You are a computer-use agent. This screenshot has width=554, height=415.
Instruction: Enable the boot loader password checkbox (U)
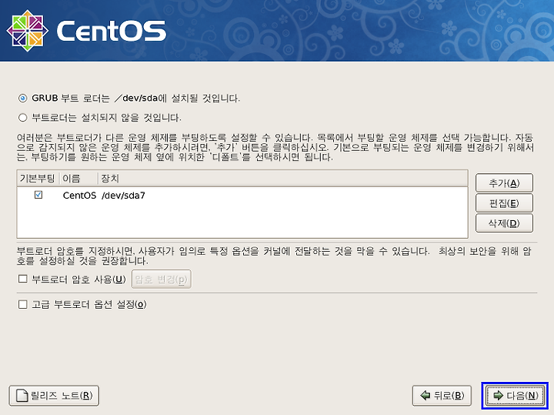pyautogui.click(x=22, y=279)
